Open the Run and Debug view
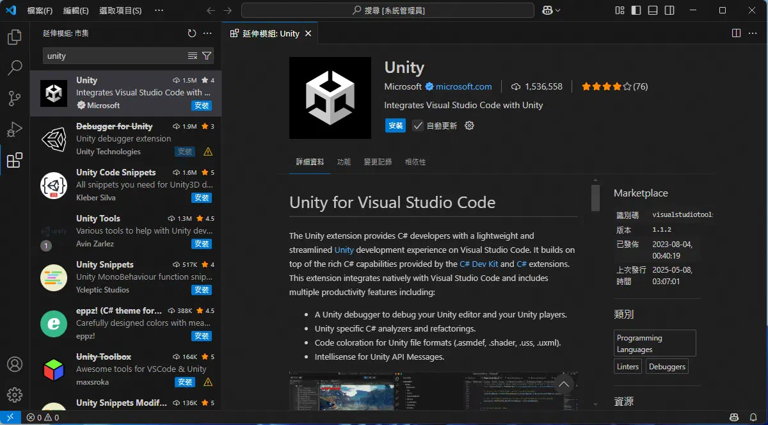This screenshot has width=768, height=425. point(14,130)
